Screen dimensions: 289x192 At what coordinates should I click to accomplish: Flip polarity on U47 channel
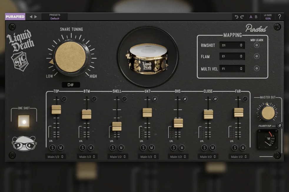tap(155, 99)
